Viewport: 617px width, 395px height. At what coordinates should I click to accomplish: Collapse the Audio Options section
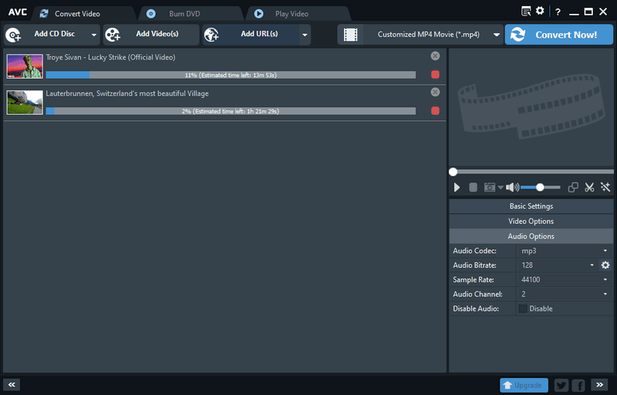pyautogui.click(x=531, y=236)
